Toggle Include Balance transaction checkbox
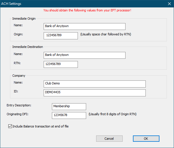 click(10, 126)
